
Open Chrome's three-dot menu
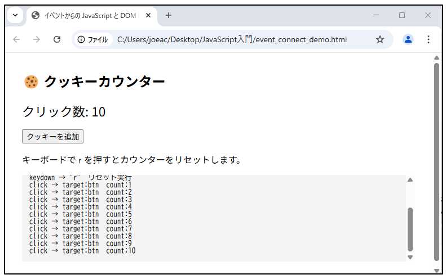coord(429,39)
